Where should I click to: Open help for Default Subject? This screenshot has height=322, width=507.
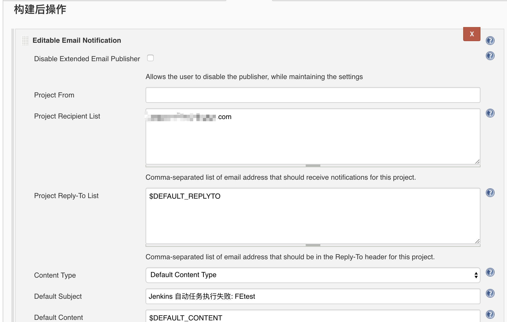coord(490,293)
